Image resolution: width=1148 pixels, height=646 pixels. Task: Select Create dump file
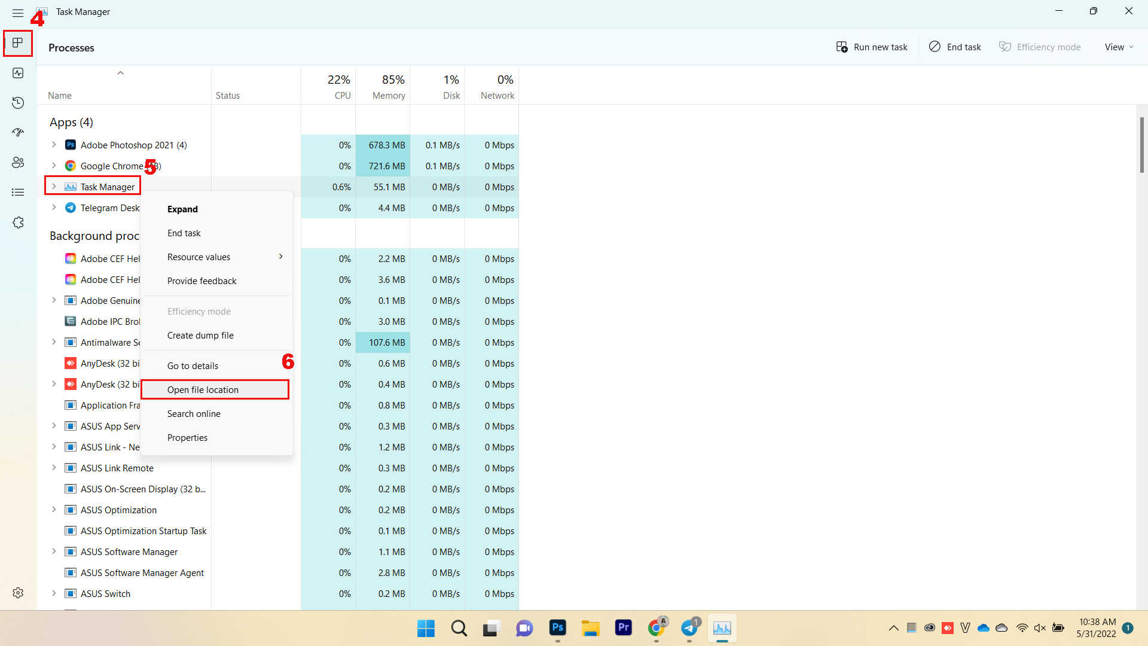click(216, 336)
